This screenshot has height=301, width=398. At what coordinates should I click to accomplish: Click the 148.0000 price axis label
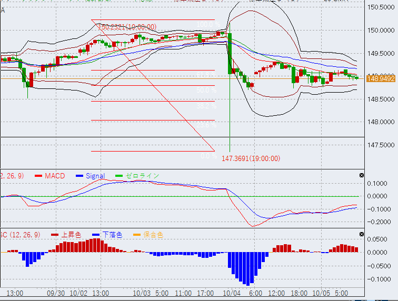pyautogui.click(x=381, y=122)
